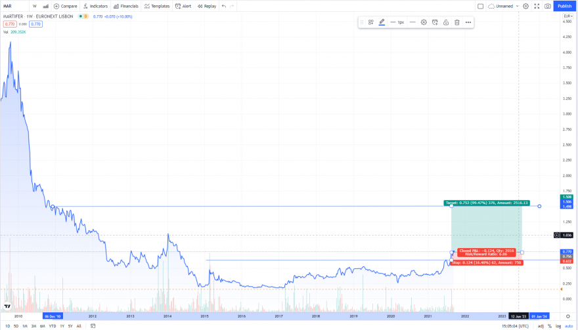Start bar Replay mode

(207, 6)
